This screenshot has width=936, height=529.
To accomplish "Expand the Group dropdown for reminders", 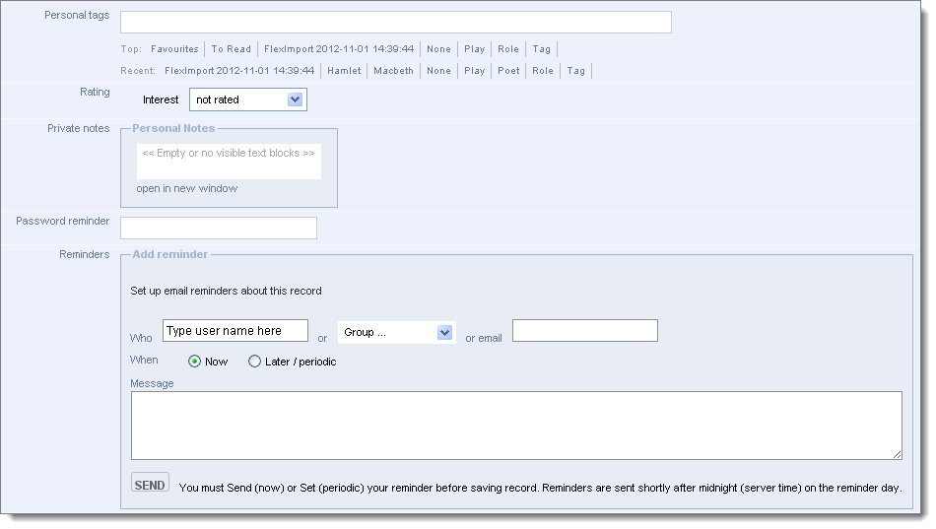I will pos(396,333).
